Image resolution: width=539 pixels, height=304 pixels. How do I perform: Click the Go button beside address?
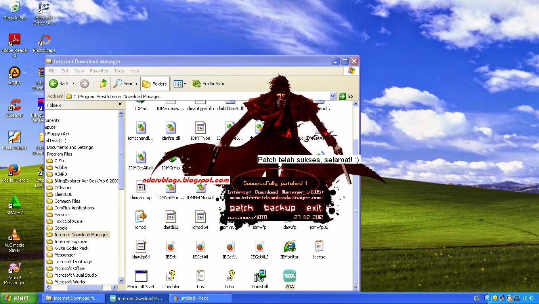346,96
